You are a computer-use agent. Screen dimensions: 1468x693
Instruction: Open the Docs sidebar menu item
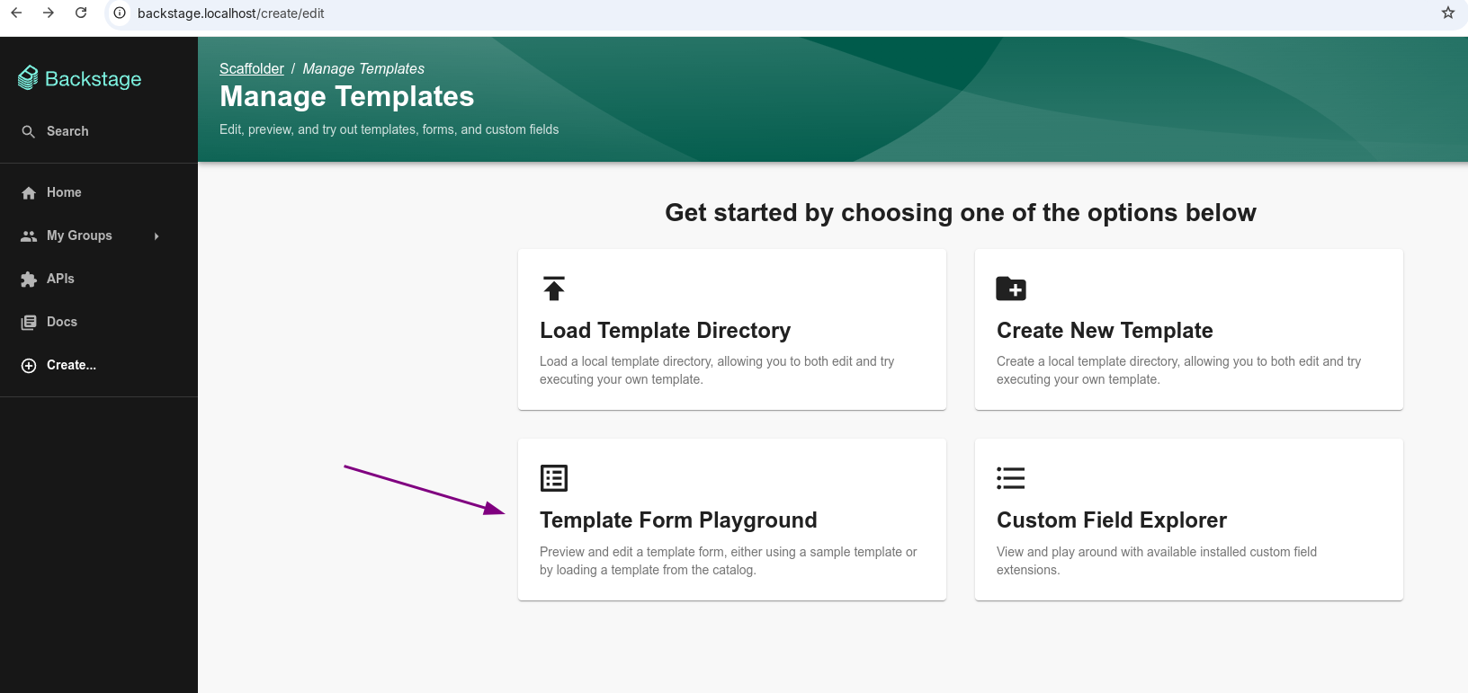(62, 322)
